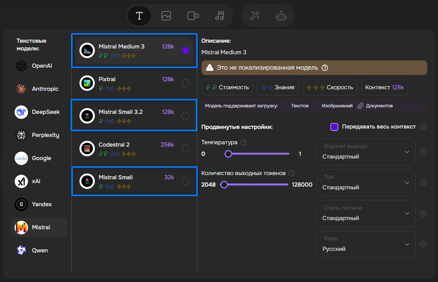Expand the Формат вывода dropdown
Screen dimensions: 438x282
[x=366, y=152]
